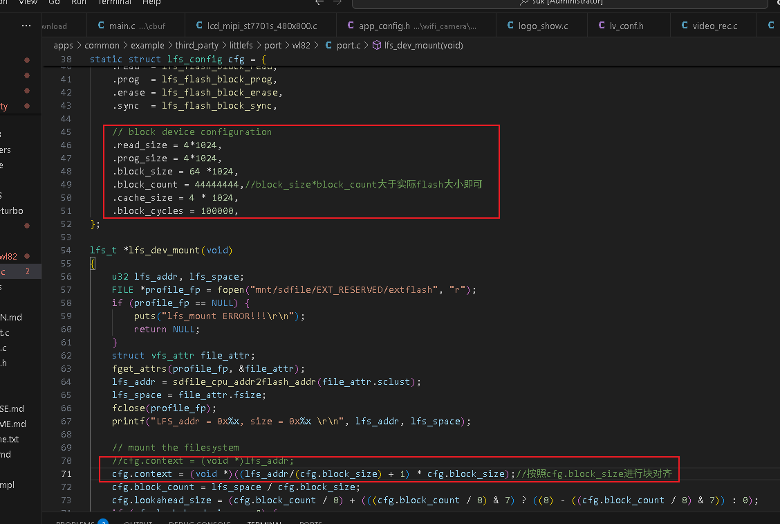Expand the littlefs breadcrumb
This screenshot has height=524, width=780.
click(x=241, y=45)
